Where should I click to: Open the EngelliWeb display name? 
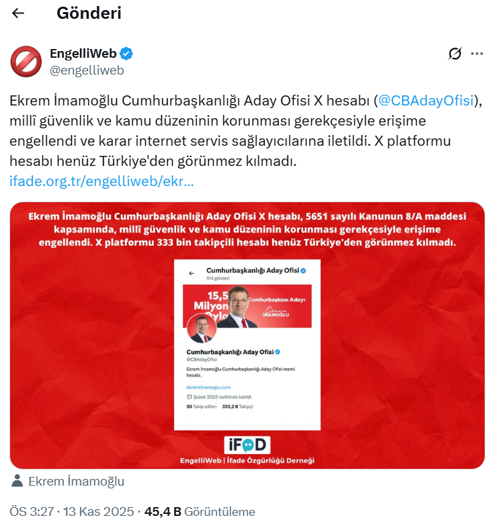pos(83,54)
